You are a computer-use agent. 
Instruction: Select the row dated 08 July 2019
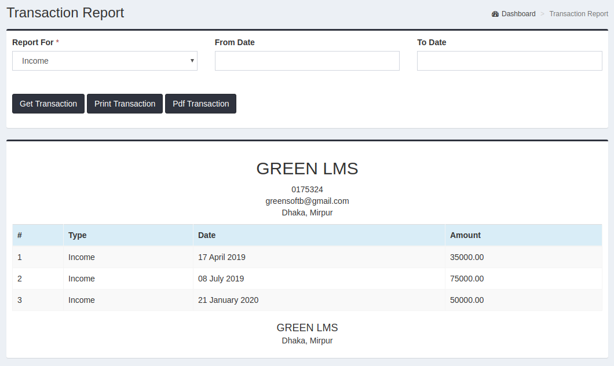coord(220,279)
